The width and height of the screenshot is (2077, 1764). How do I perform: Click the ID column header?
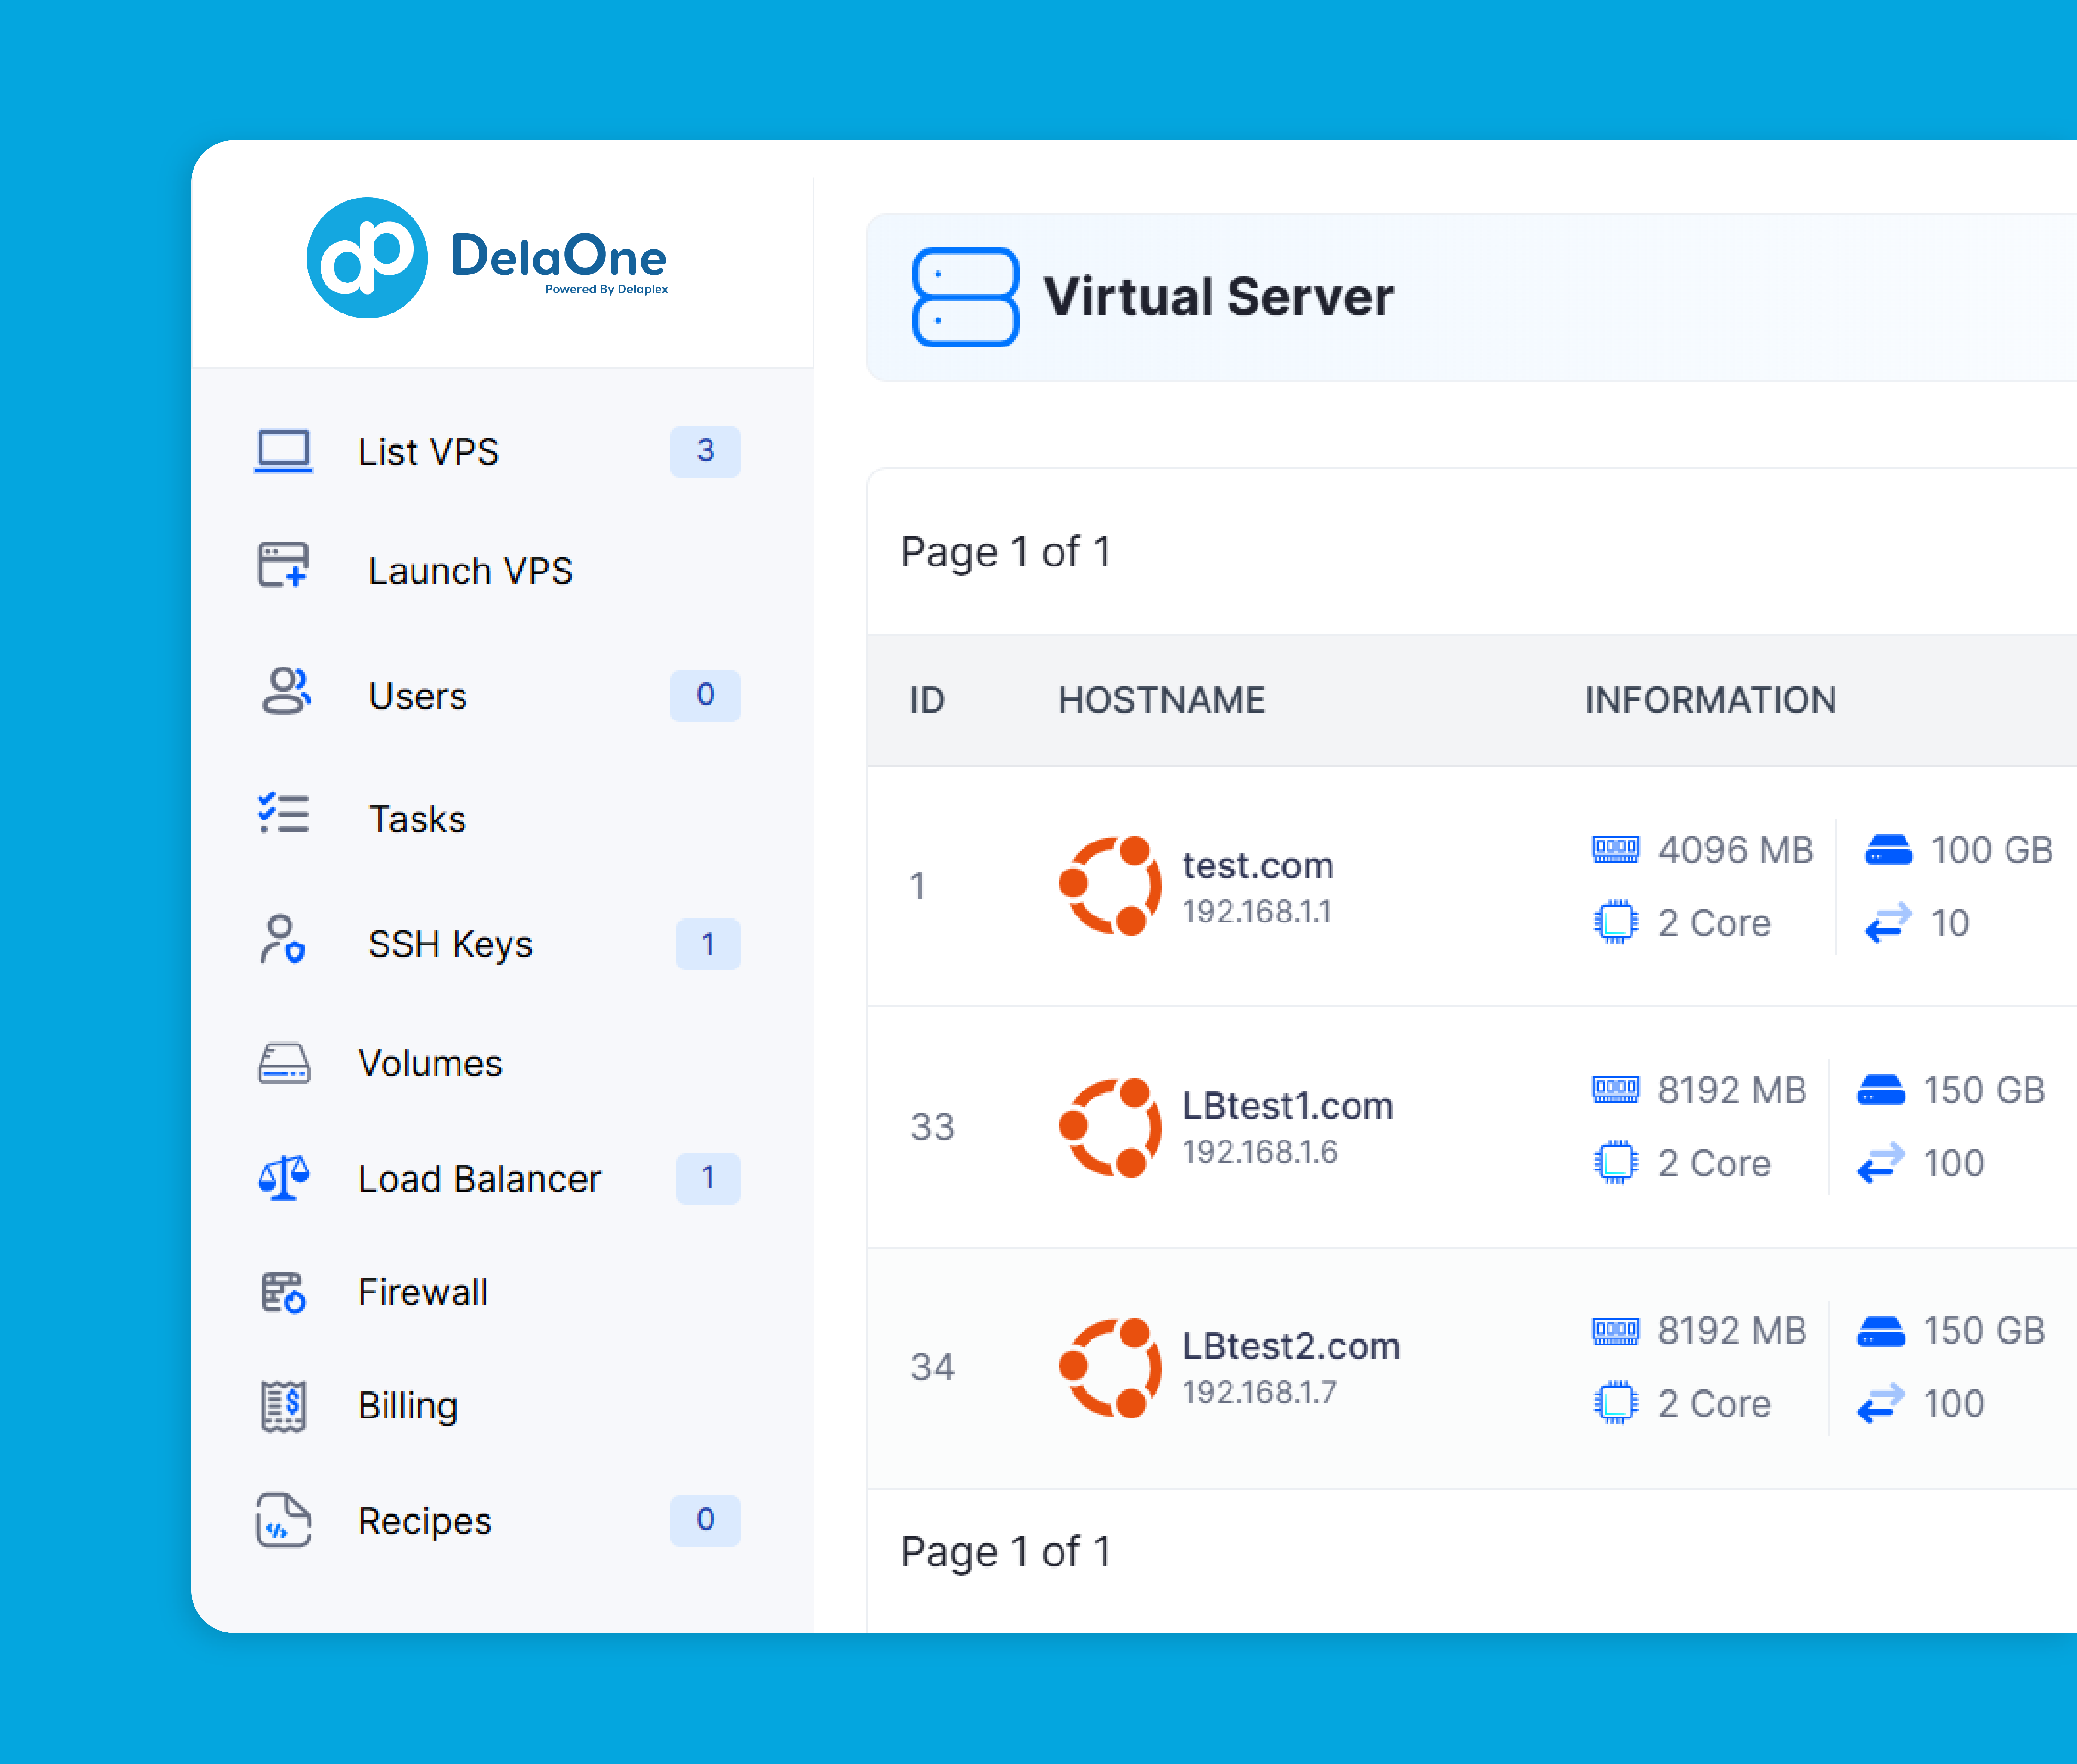pyautogui.click(x=927, y=700)
